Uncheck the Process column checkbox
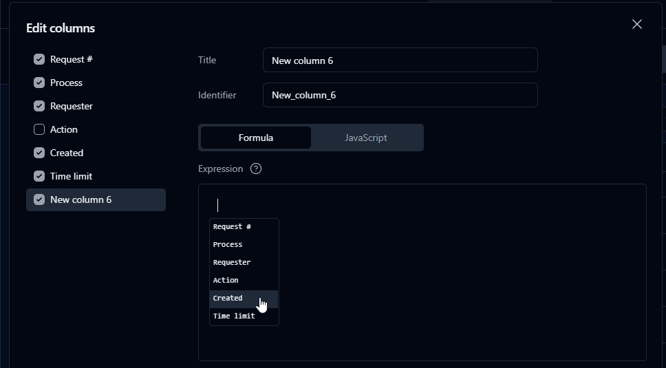 coord(39,83)
